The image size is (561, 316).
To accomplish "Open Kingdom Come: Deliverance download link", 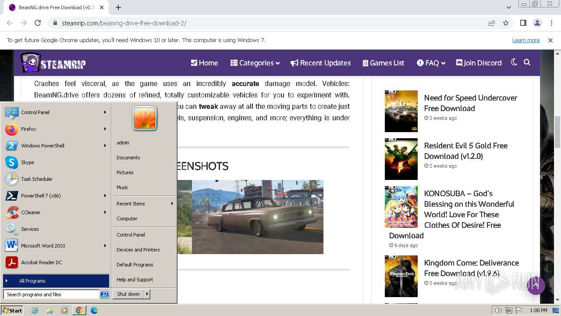I will (x=472, y=268).
